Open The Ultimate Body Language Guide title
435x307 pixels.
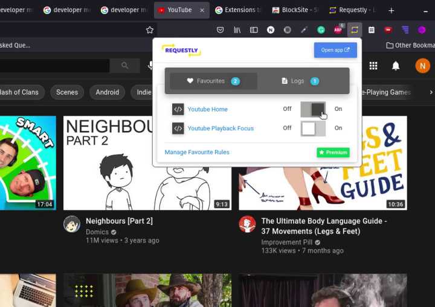(324, 226)
